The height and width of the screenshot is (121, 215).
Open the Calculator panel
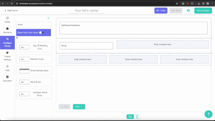click(7, 79)
